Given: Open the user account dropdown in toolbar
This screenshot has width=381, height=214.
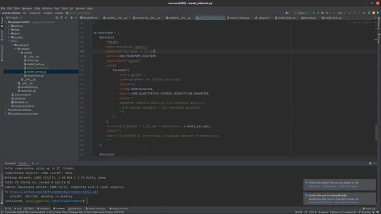Looking at the screenshot, I should (287, 13).
